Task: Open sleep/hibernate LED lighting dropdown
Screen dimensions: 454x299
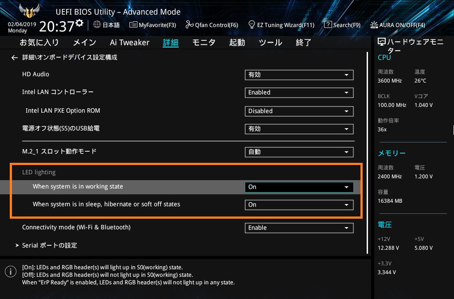Action: [299, 205]
